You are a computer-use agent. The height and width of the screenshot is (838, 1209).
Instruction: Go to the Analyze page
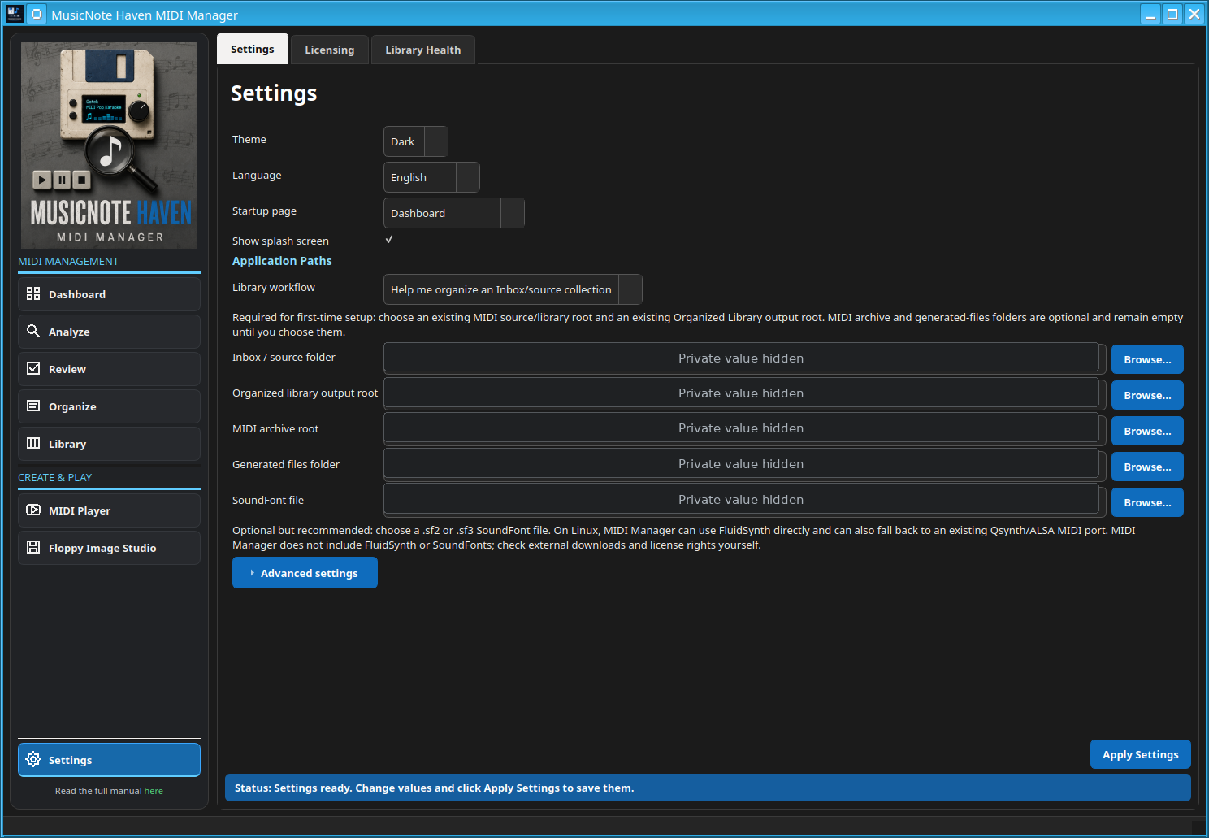point(109,332)
